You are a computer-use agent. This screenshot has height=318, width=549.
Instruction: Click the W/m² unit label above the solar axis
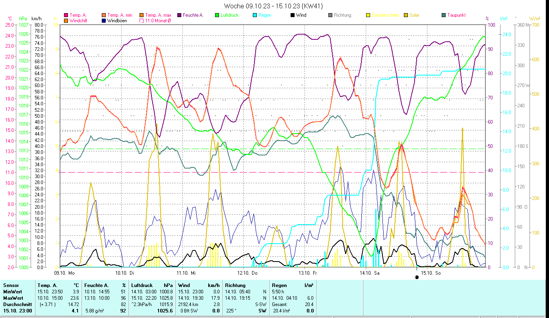[x=535, y=18]
